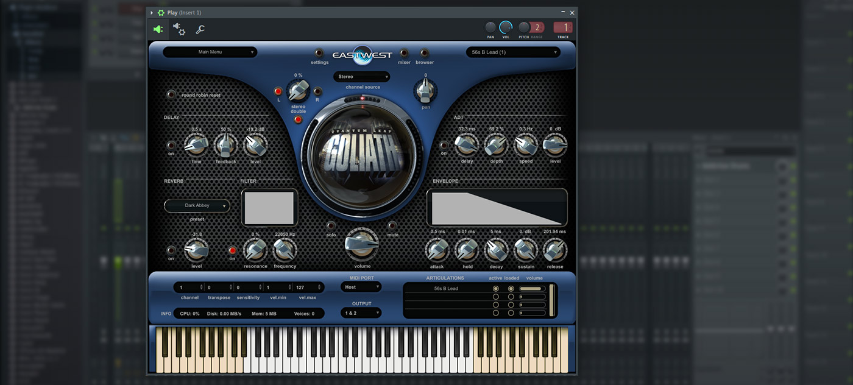This screenshot has height=385, width=853.
Task: Open the mixer view button
Action: [404, 53]
